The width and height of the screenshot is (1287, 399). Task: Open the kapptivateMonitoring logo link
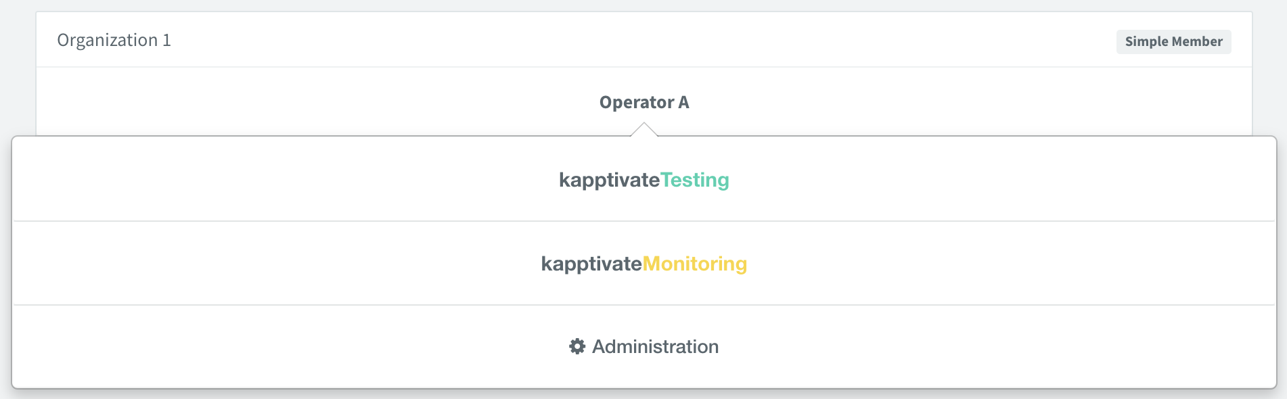(x=643, y=264)
